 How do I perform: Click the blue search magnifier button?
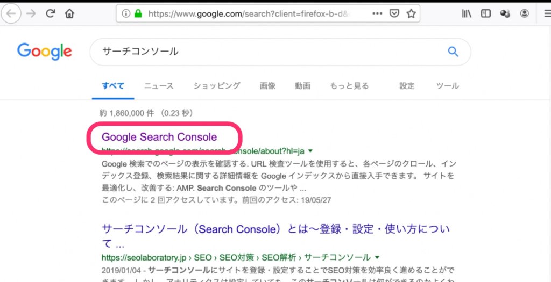tap(453, 52)
